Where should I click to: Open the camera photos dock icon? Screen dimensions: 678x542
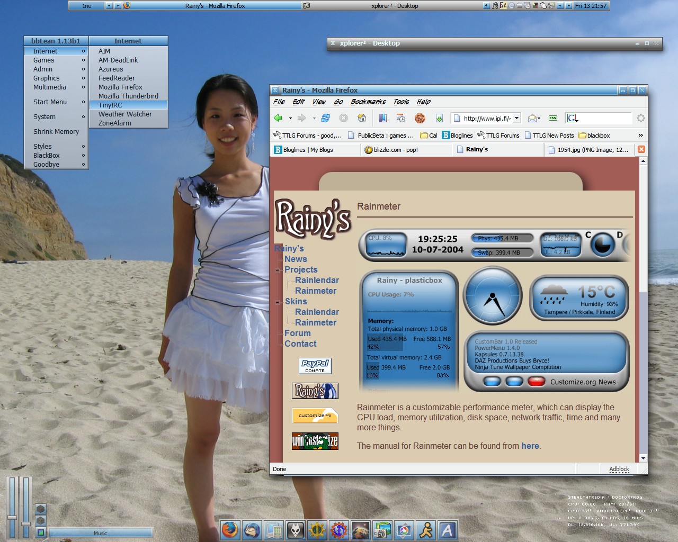click(382, 530)
